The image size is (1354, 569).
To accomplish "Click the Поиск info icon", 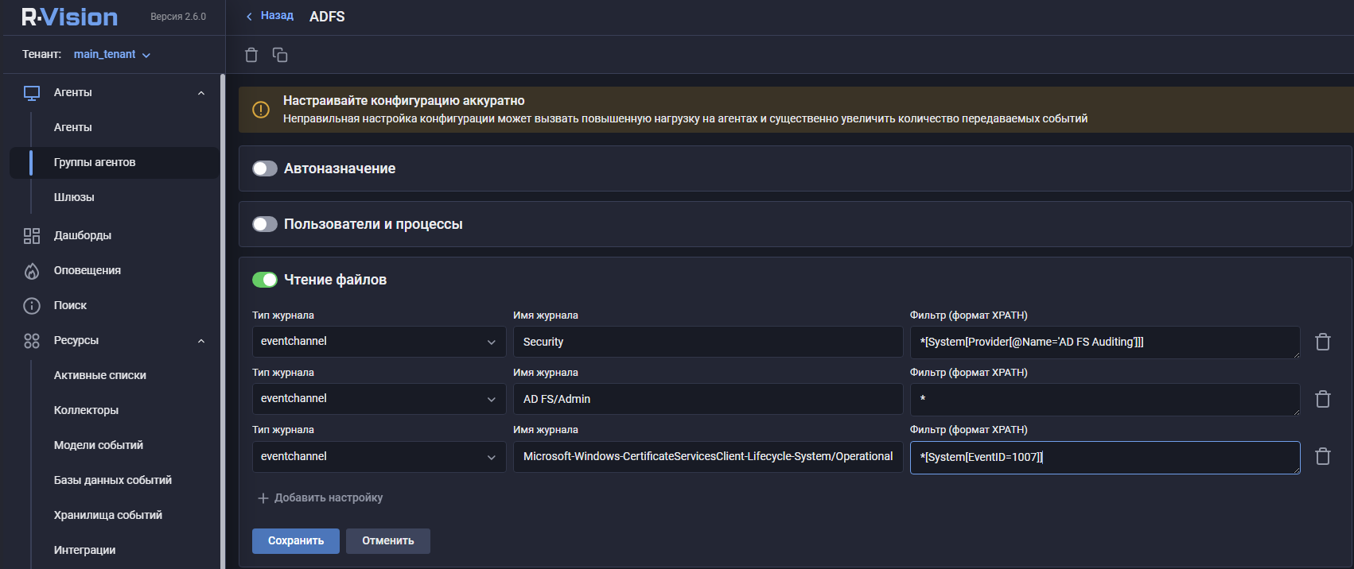I will tap(32, 306).
